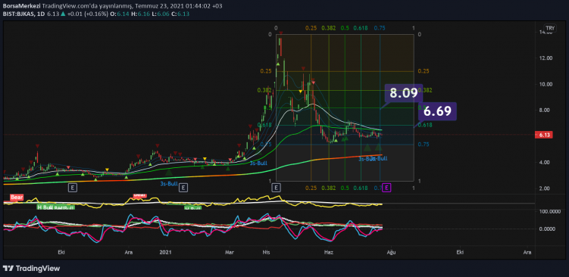
Task: Click the Haz label on the time axis
Action: (x=329, y=252)
